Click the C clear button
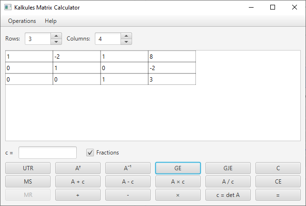306x206 pixels. pos(278,168)
